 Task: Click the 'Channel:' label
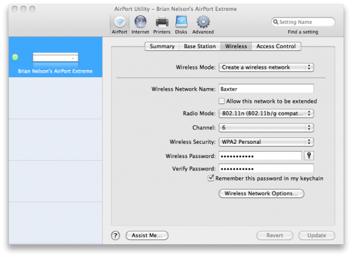[204, 128]
